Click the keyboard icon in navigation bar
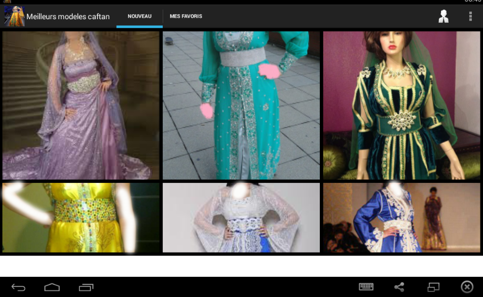Screen dimensions: 483x297 [366, 287]
